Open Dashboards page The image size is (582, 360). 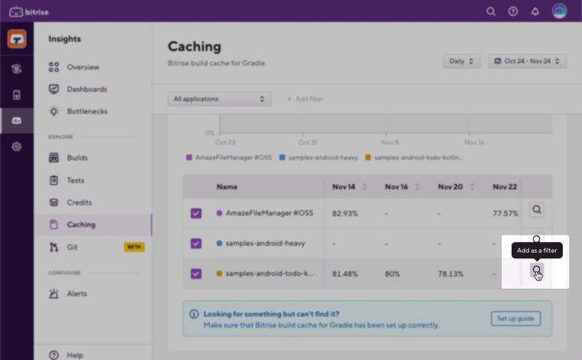87,89
